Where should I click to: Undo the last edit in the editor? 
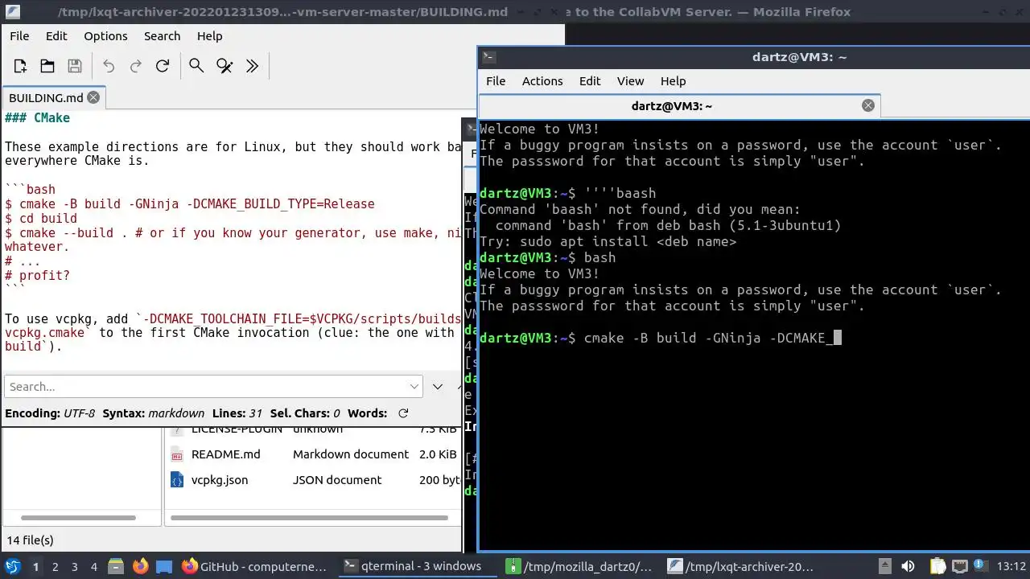click(x=109, y=66)
